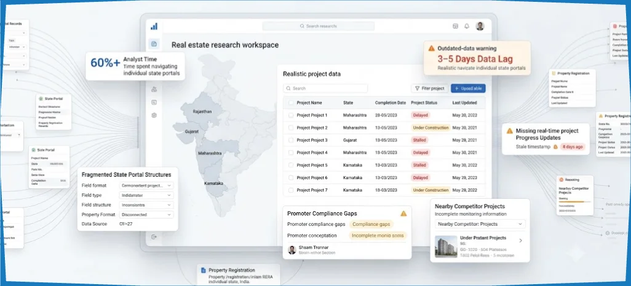
Task: Click chevron arrow on Under Pratant Projects
Action: 520,241
